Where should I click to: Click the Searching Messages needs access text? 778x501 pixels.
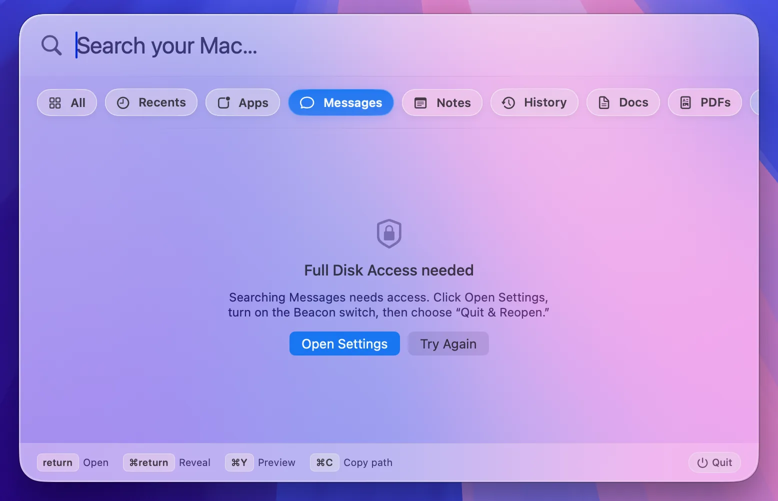pos(389,305)
